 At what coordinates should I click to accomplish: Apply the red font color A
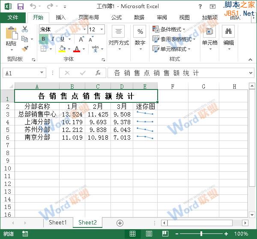77,49
